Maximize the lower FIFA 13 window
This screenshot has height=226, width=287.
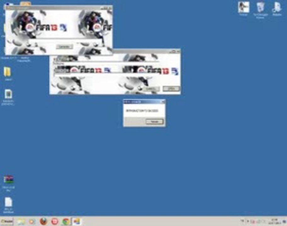point(174,51)
